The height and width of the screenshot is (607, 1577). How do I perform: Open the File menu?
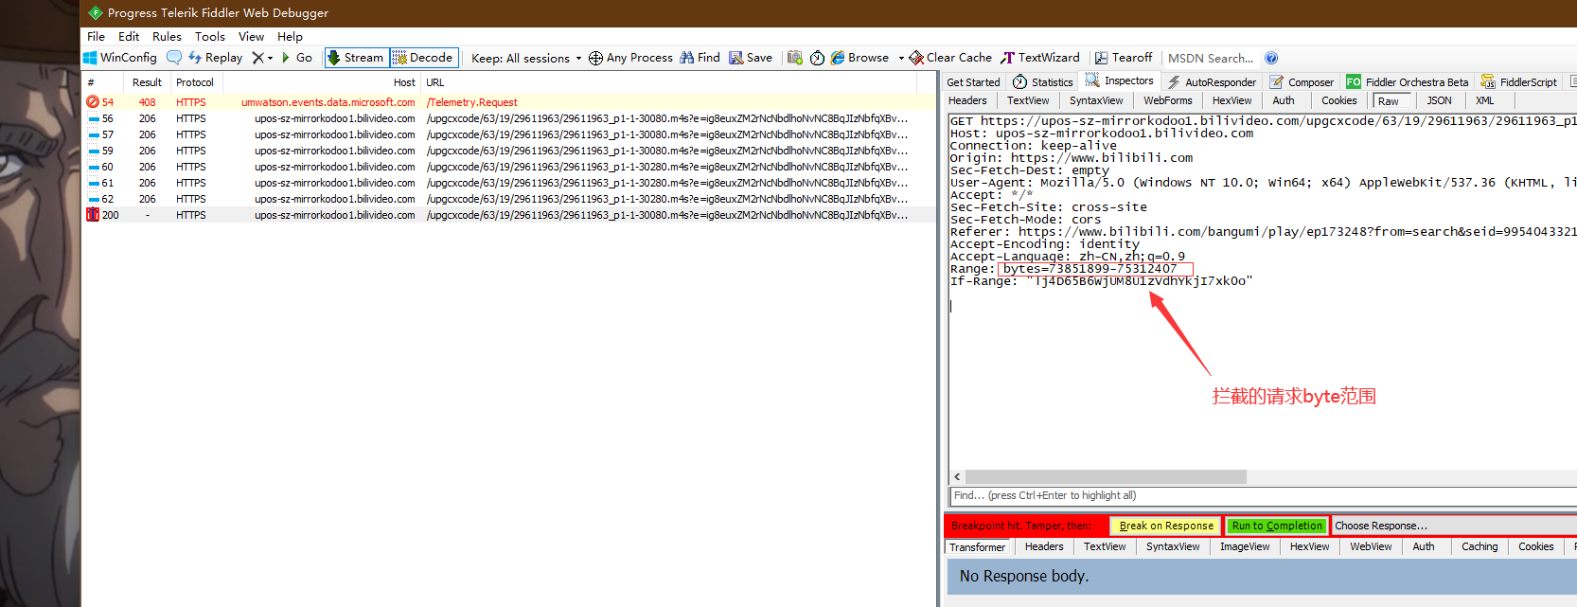(x=96, y=37)
